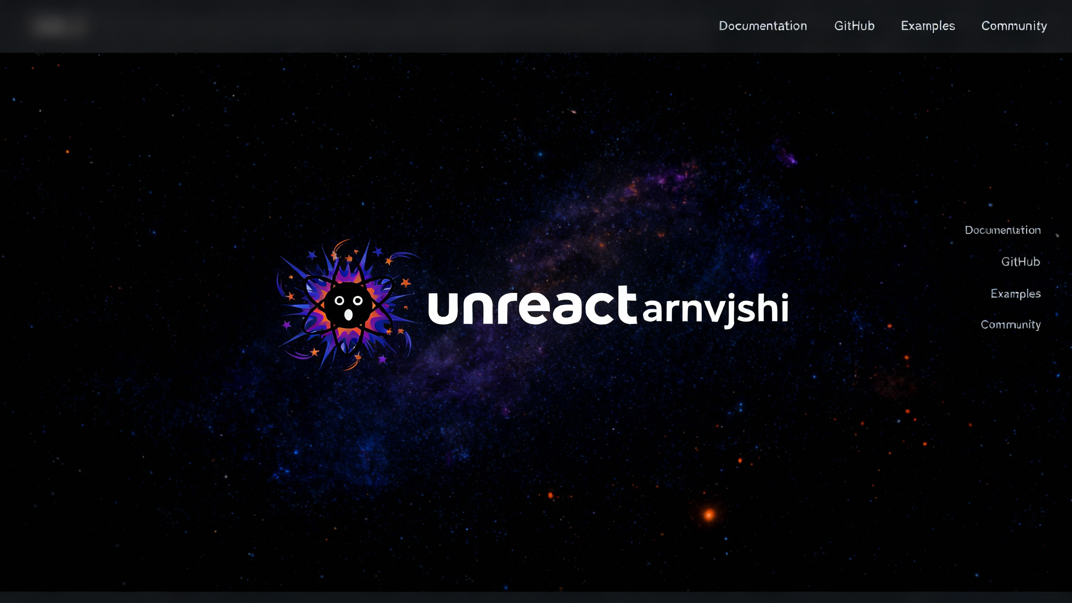This screenshot has height=603, width=1072.
Task: Click the blue star above center
Action: pos(540,154)
